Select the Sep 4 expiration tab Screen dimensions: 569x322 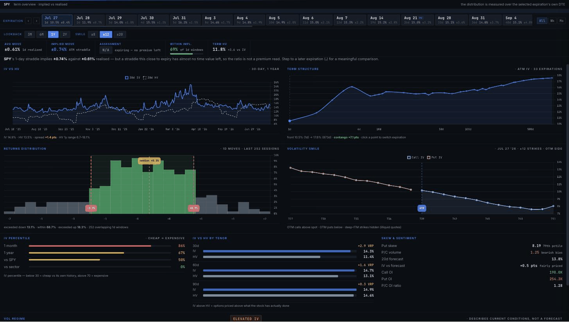click(x=518, y=20)
